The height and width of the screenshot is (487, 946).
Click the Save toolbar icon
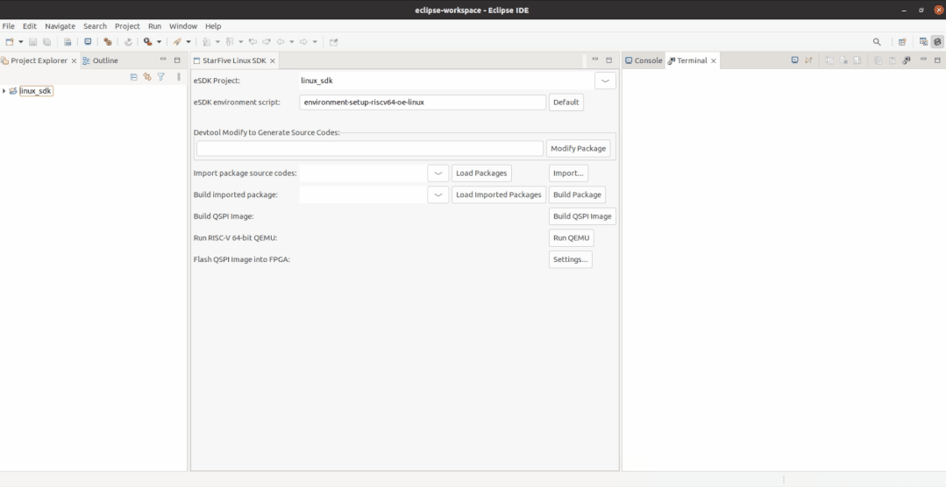[32, 42]
